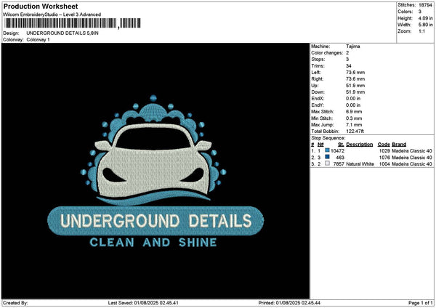Click the Description column header

pyautogui.click(x=359, y=144)
